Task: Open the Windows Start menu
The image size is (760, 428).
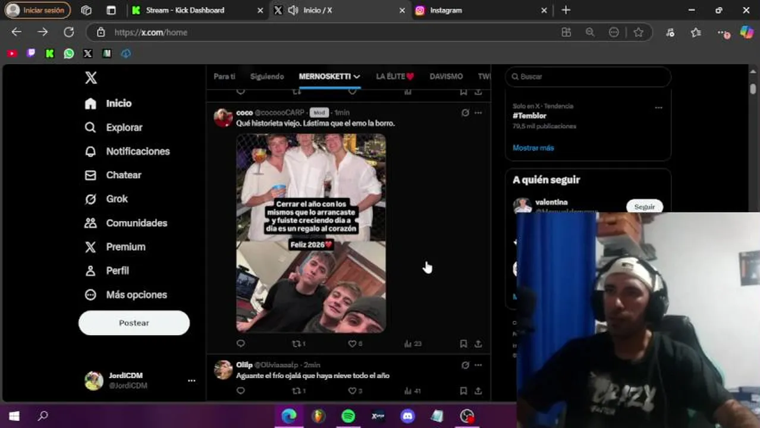Action: (x=14, y=416)
